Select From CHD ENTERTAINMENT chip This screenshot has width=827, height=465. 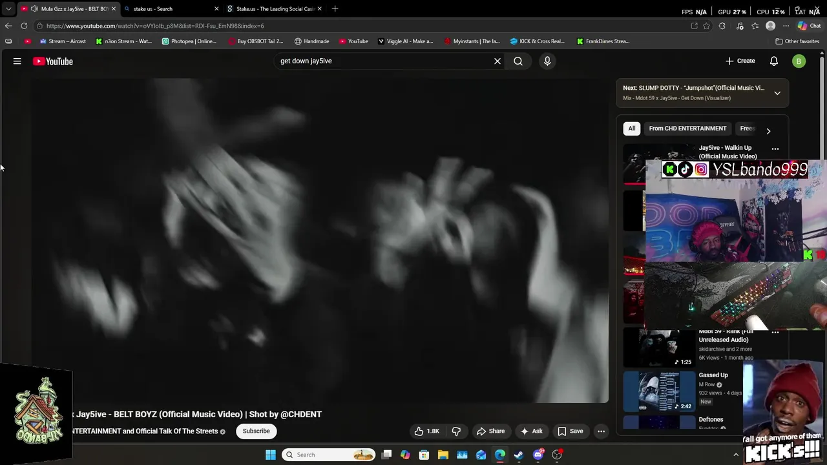(x=687, y=129)
